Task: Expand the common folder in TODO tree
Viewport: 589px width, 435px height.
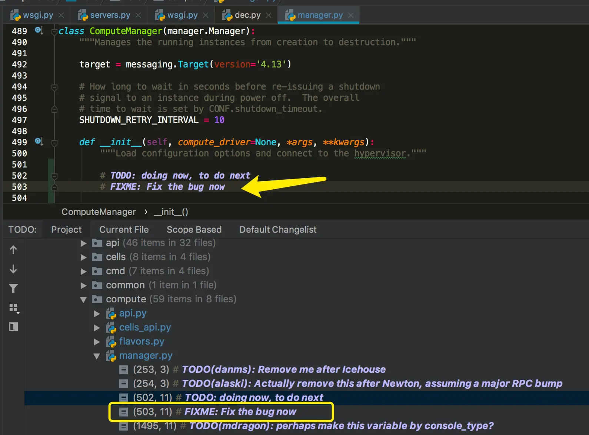Action: click(x=84, y=285)
